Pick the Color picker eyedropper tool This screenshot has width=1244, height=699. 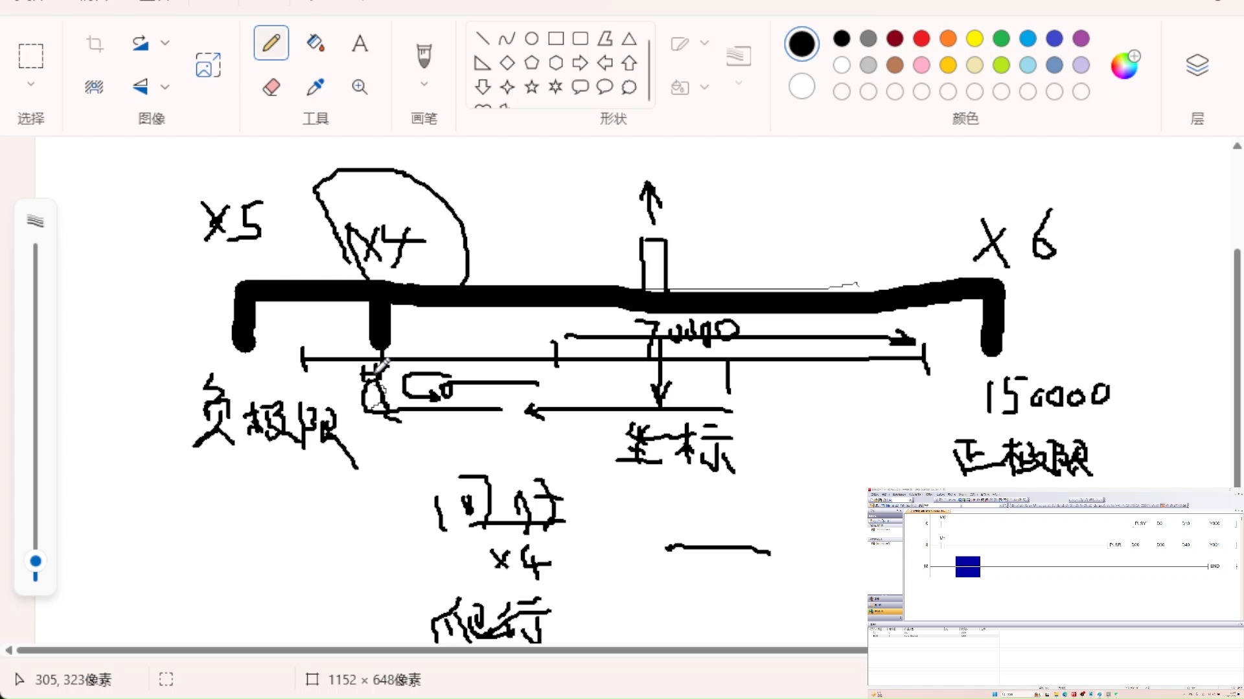(316, 87)
